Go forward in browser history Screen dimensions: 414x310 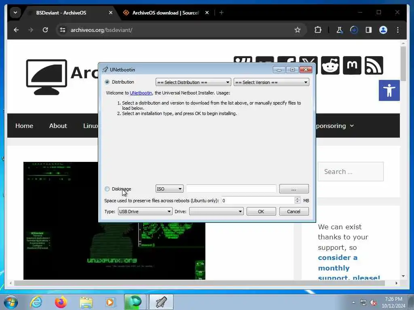31,30
